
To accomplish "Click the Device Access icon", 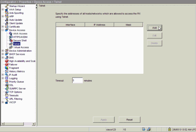I will [7, 30].
